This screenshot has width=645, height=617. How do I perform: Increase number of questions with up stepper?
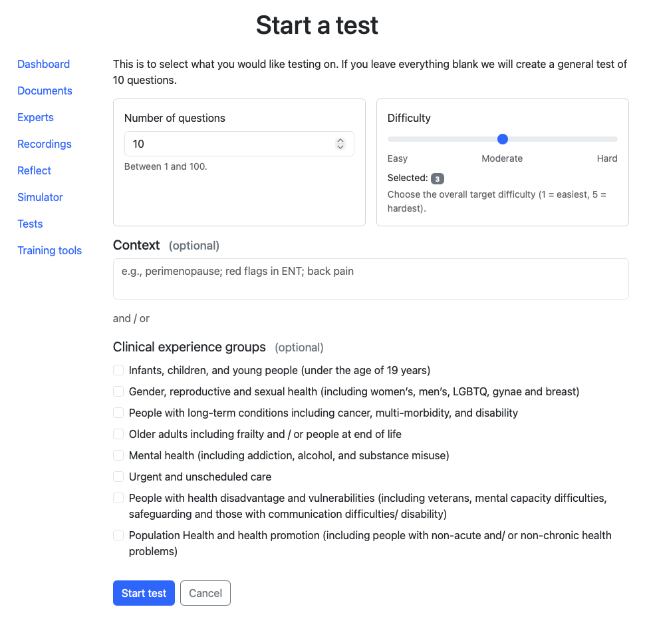pos(340,140)
